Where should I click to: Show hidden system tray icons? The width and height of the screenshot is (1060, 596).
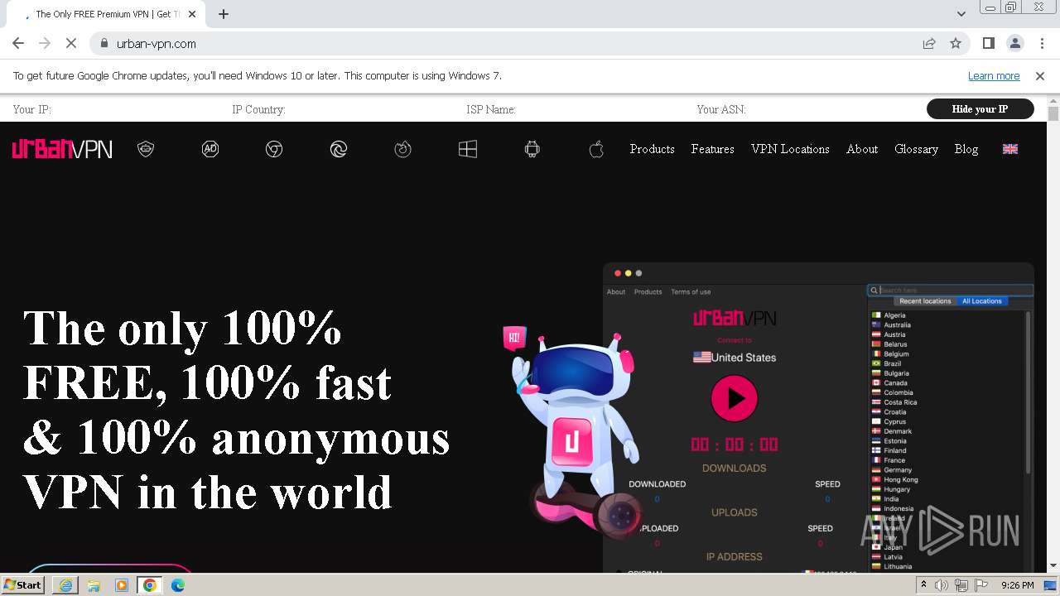click(x=924, y=585)
